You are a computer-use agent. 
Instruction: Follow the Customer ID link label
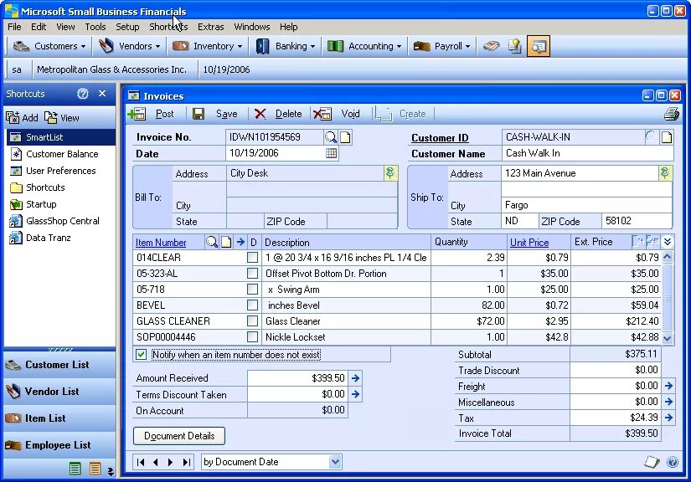point(440,138)
